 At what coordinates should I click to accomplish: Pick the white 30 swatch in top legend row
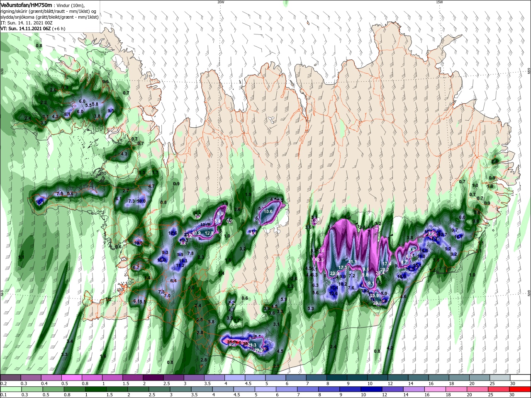520,378
